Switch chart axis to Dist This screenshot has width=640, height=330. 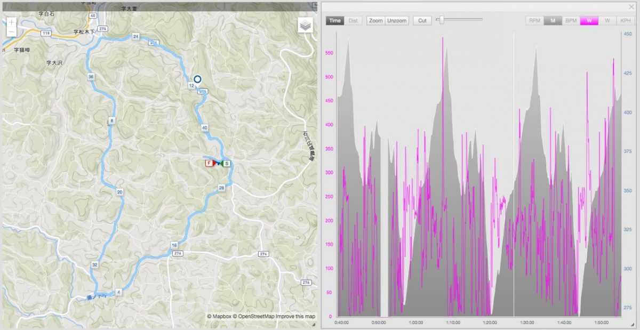353,21
